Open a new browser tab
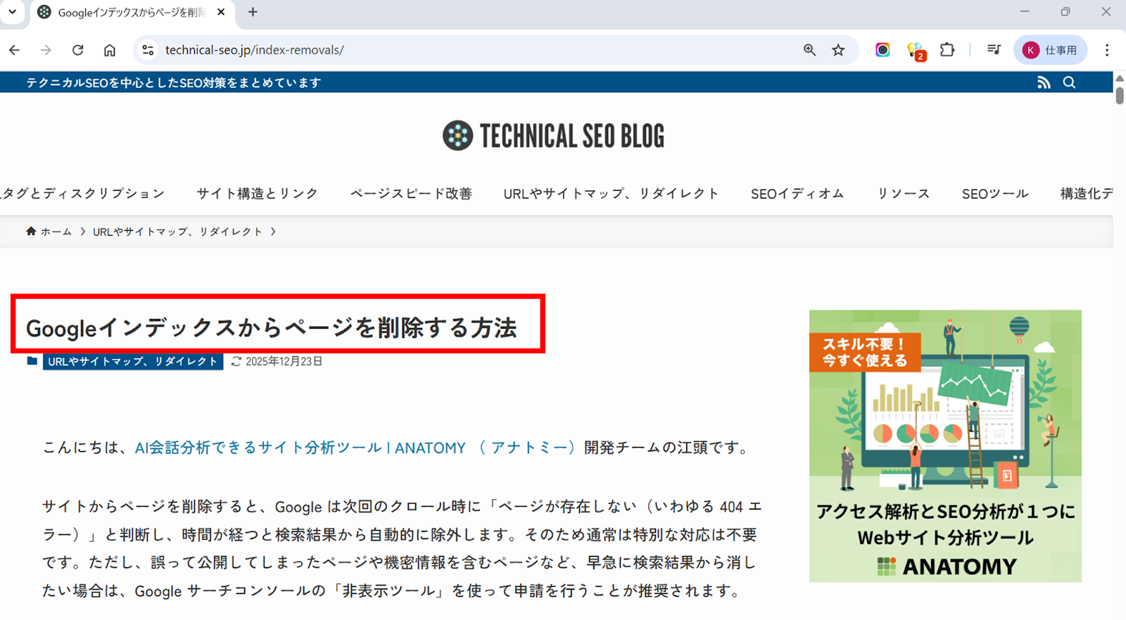Screen dimensions: 1126x620 [253, 12]
